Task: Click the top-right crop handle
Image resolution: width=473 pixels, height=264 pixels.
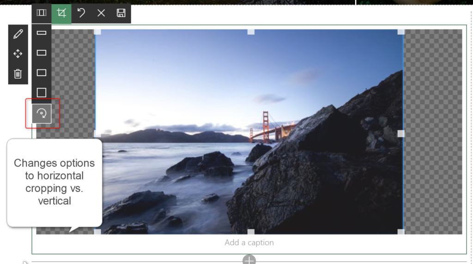Action: click(401, 32)
